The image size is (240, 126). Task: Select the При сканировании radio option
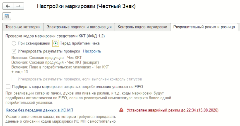click(x=14, y=43)
